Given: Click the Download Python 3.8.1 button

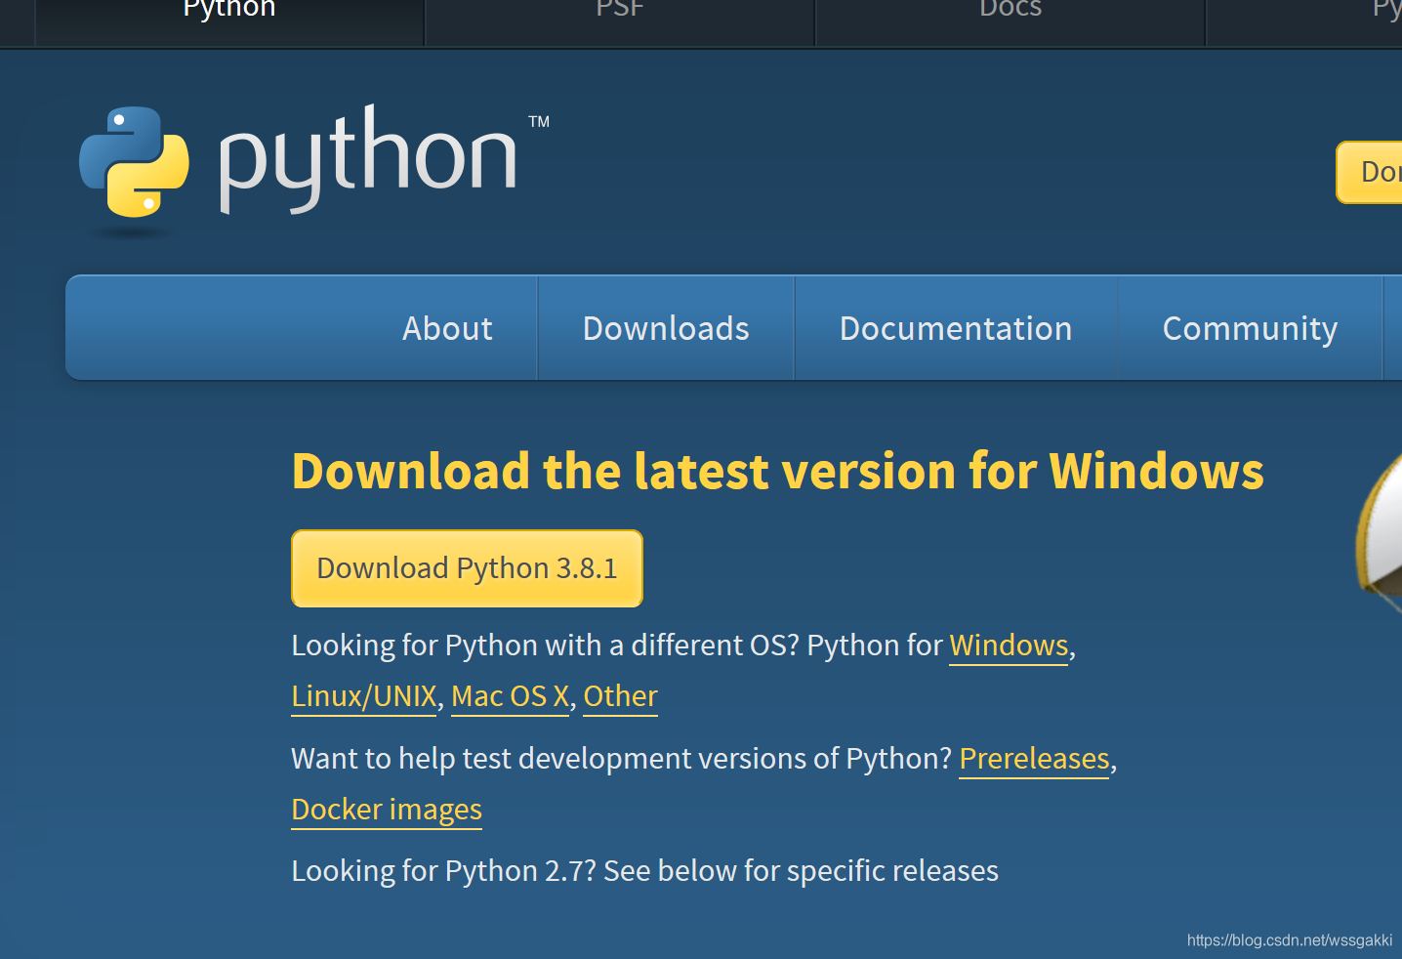Looking at the screenshot, I should pos(467,568).
